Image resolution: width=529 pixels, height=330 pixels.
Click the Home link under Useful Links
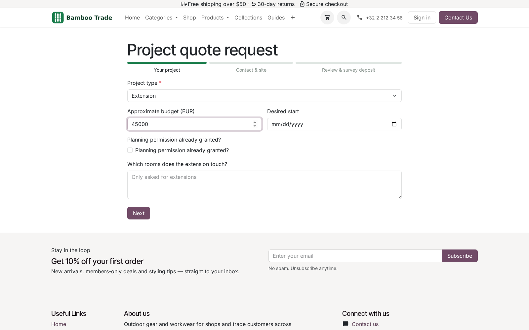(59, 324)
